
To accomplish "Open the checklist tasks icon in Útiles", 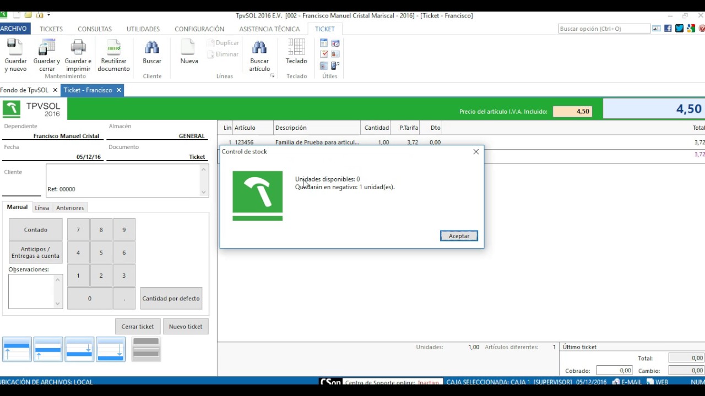I will point(324,54).
